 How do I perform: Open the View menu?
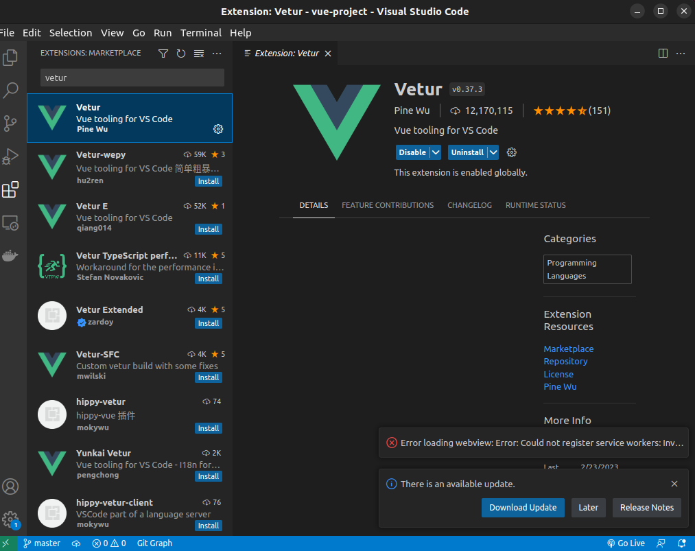(x=112, y=33)
